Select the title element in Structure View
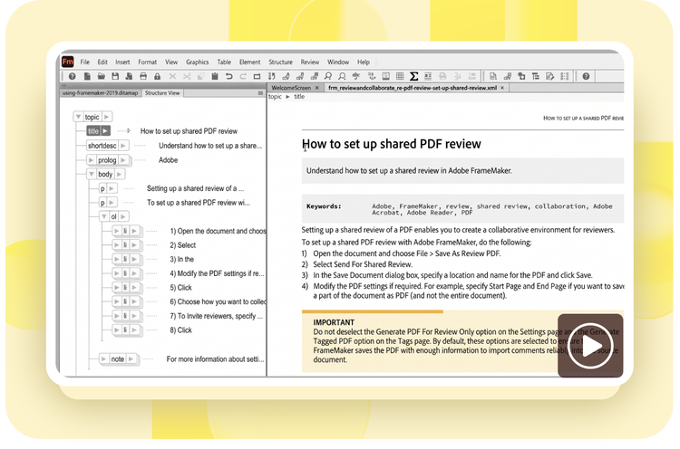This screenshot has width=680, height=449. click(x=93, y=130)
